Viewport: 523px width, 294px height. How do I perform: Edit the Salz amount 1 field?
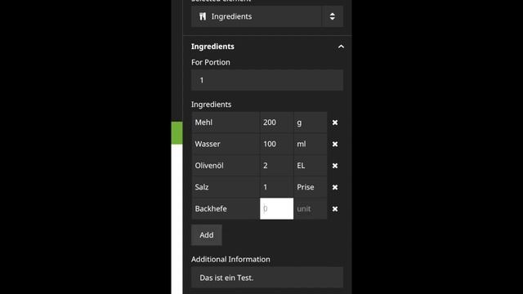coord(276,187)
